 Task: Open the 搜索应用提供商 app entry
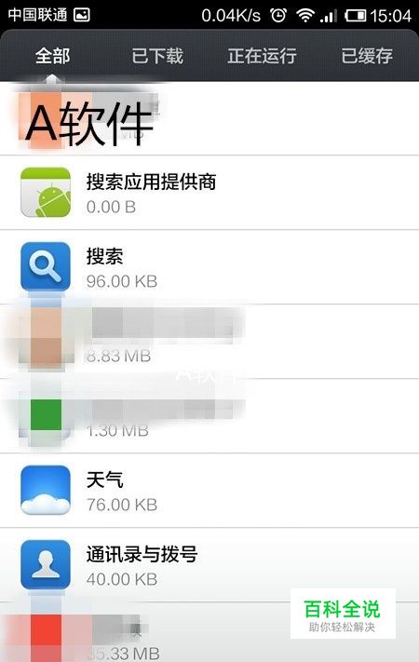209,193
